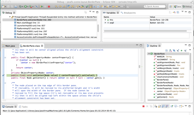Toggle Sort alphabetically in Outline
Screen dimensions: 194x115
click(x=170, y=51)
